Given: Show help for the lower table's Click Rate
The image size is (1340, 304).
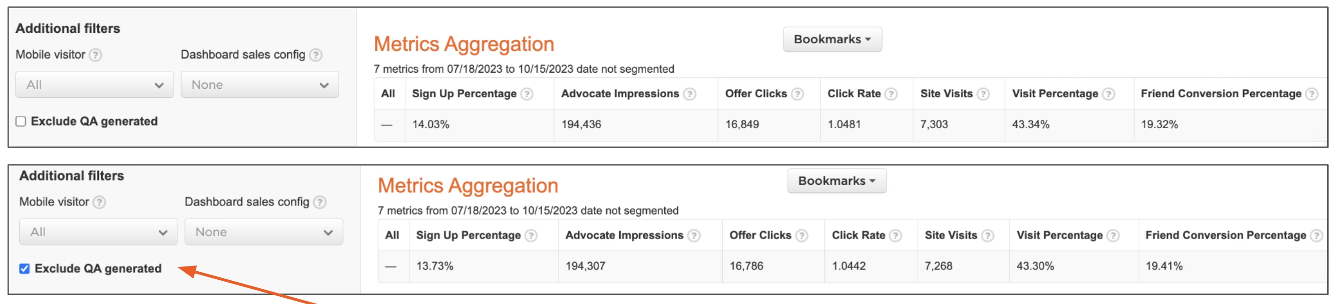Looking at the screenshot, I should (895, 236).
